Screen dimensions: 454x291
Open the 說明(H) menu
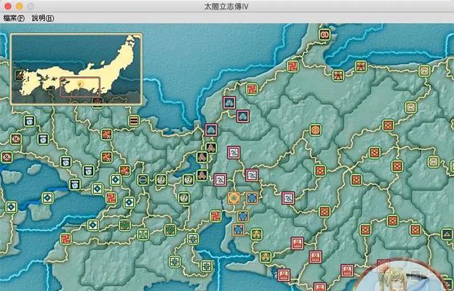(43, 18)
